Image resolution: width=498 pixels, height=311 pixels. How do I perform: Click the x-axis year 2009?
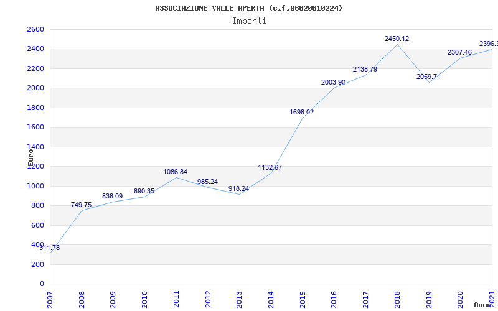113,299
